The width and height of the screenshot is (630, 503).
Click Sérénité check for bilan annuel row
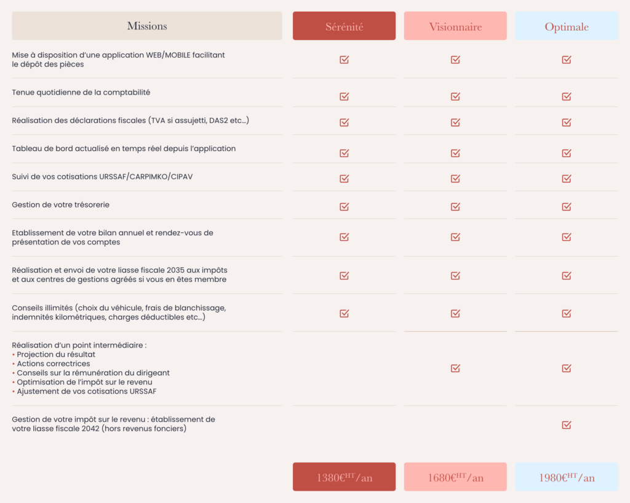[345, 237]
